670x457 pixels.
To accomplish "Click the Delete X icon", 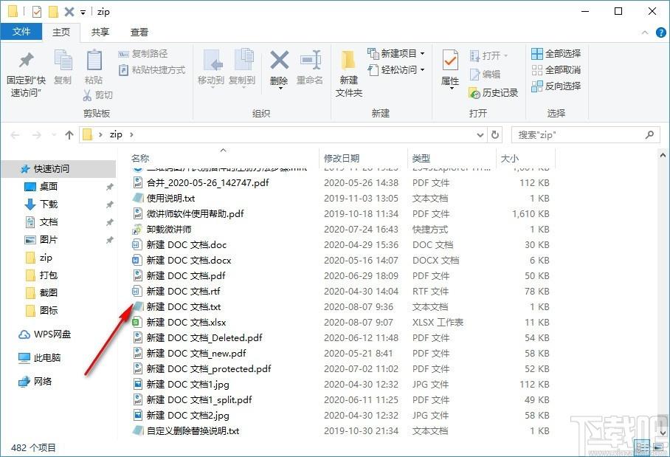I will click(x=280, y=60).
